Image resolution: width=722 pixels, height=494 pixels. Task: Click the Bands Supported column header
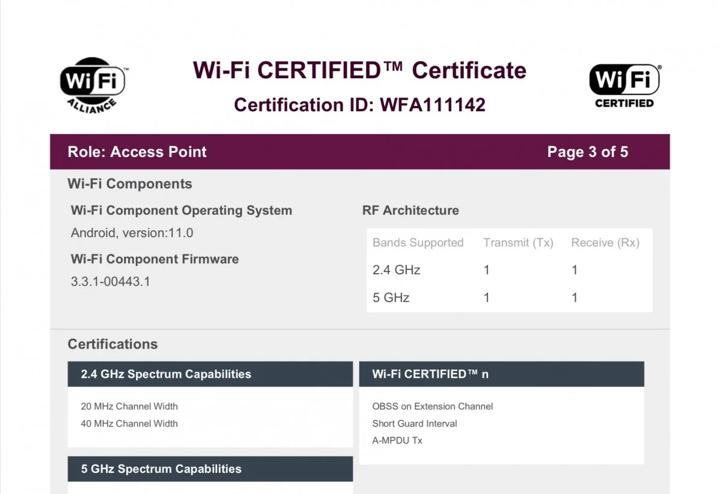tap(418, 243)
